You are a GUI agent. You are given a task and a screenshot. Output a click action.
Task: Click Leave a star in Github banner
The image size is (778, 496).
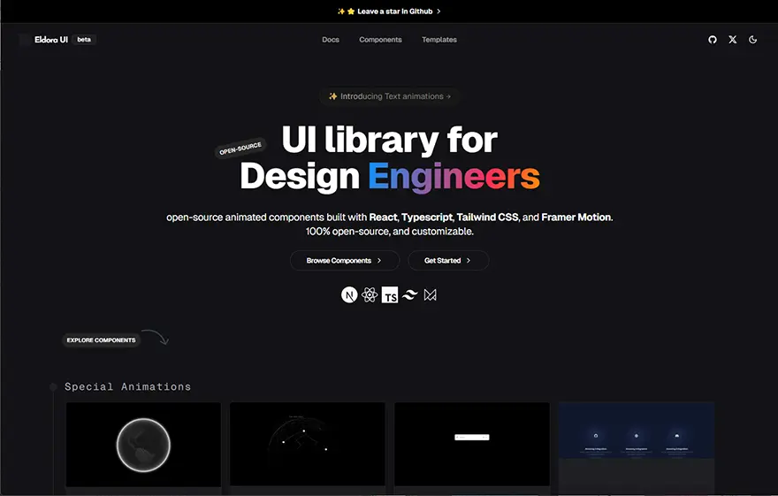point(389,11)
